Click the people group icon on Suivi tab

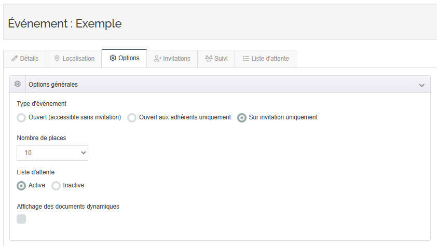[x=209, y=59]
